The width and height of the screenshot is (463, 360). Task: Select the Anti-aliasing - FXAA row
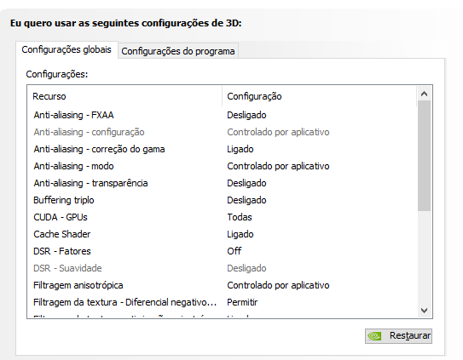223,115
